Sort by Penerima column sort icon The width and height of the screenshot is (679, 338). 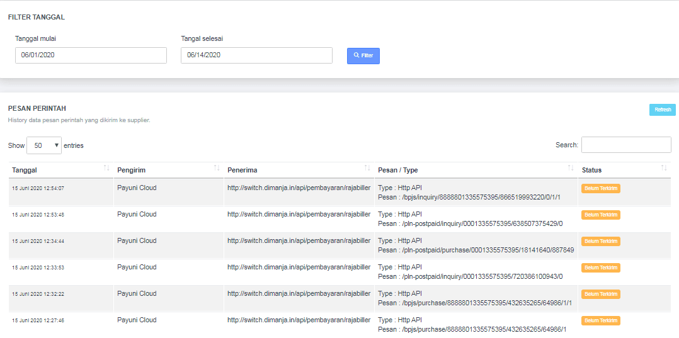click(367, 169)
